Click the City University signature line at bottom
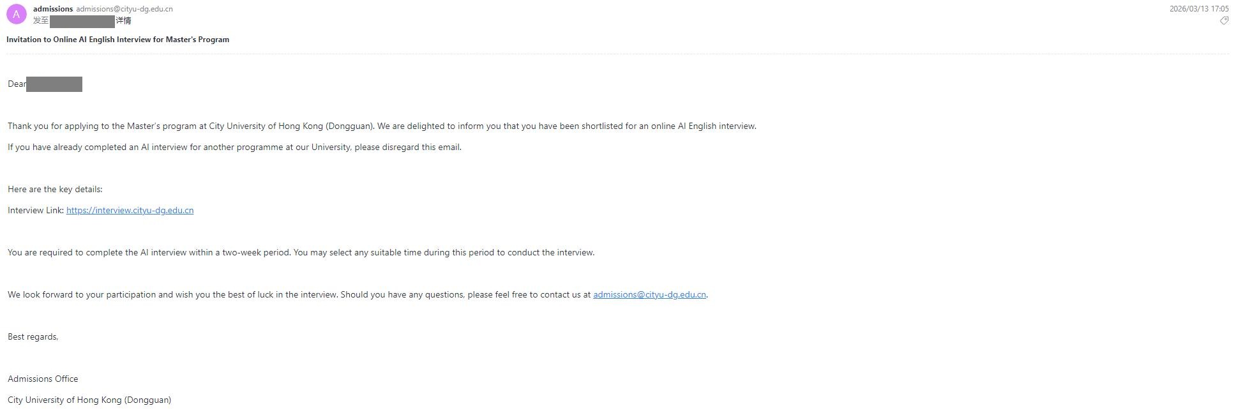This screenshot has width=1236, height=415. point(89,400)
